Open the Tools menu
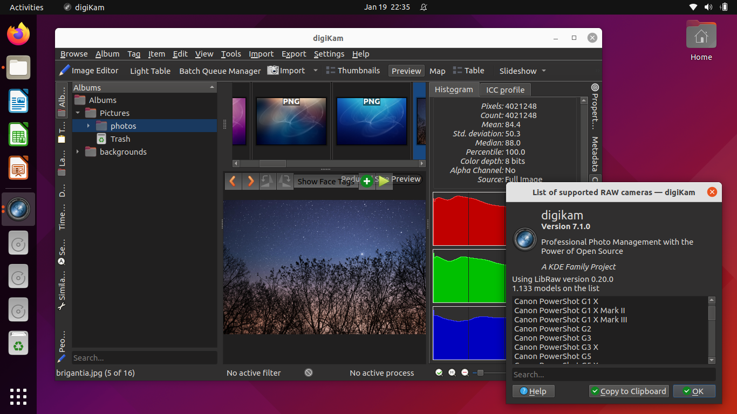737x414 pixels. 231,54
